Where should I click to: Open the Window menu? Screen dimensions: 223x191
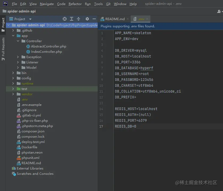coord(120,4)
